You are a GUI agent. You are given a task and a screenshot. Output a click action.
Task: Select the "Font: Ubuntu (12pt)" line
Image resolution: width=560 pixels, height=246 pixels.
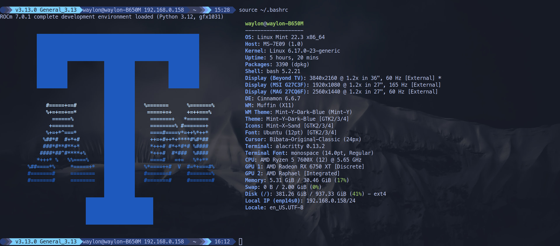click(x=291, y=133)
